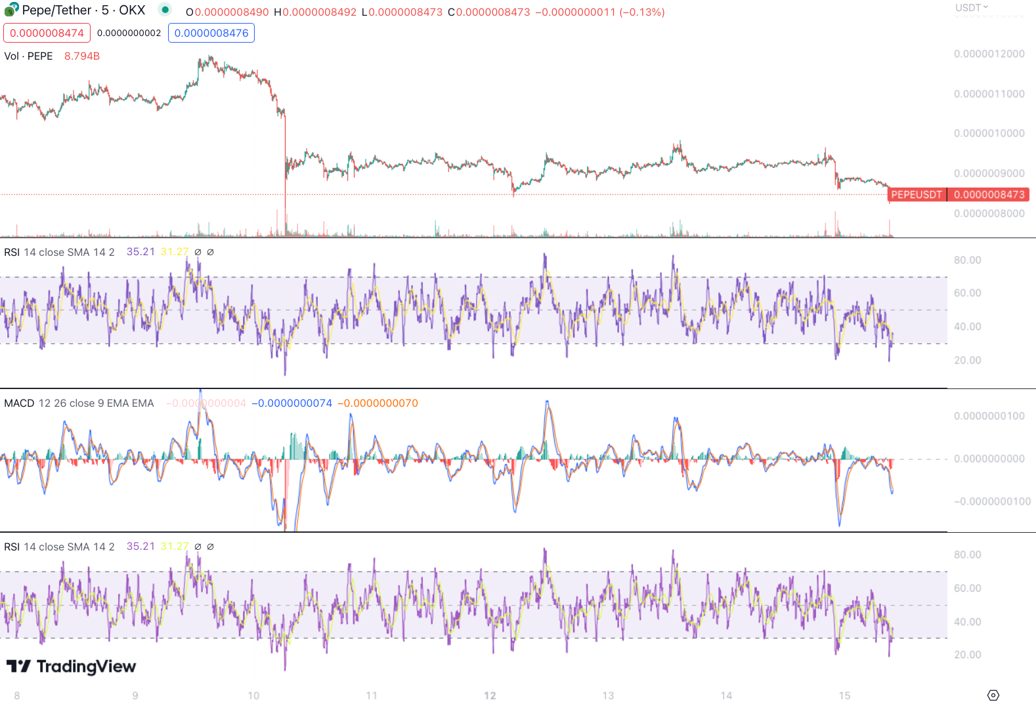This screenshot has height=704, width=1036.
Task: Click date label 9 on the time axis
Action: [135, 695]
